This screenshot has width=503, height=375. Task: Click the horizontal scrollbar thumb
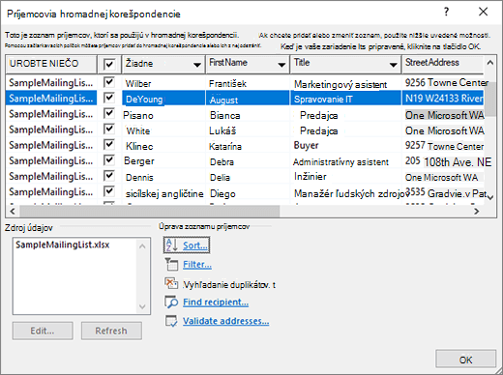[150, 211]
